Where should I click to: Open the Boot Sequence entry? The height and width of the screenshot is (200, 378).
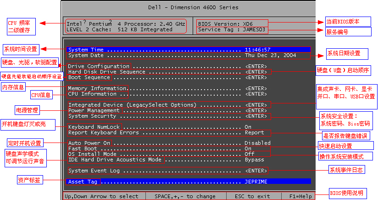click(x=89, y=77)
